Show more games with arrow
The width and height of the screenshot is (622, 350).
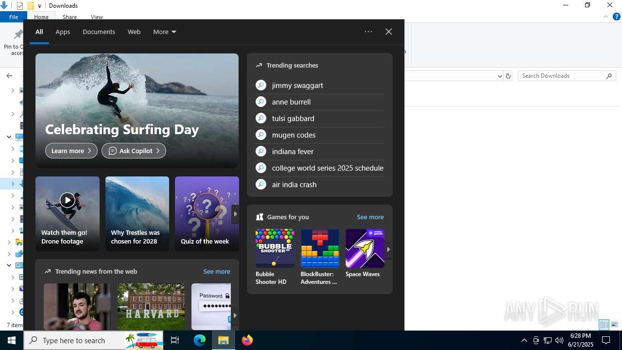point(388,249)
